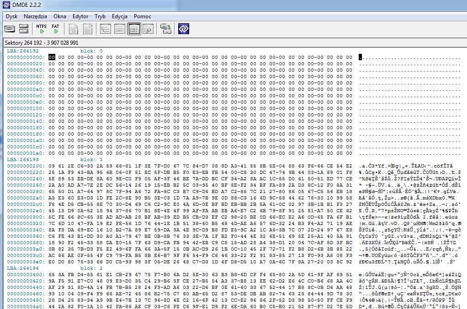Click offset 000000002c0: row label
The height and width of the screenshot is (309, 467).
click(x=26, y=204)
